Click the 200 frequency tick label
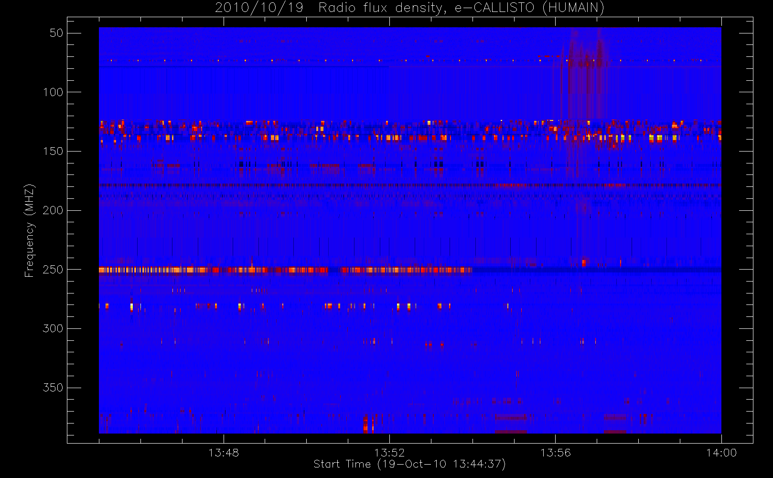Image resolution: width=773 pixels, height=478 pixels. point(53,210)
